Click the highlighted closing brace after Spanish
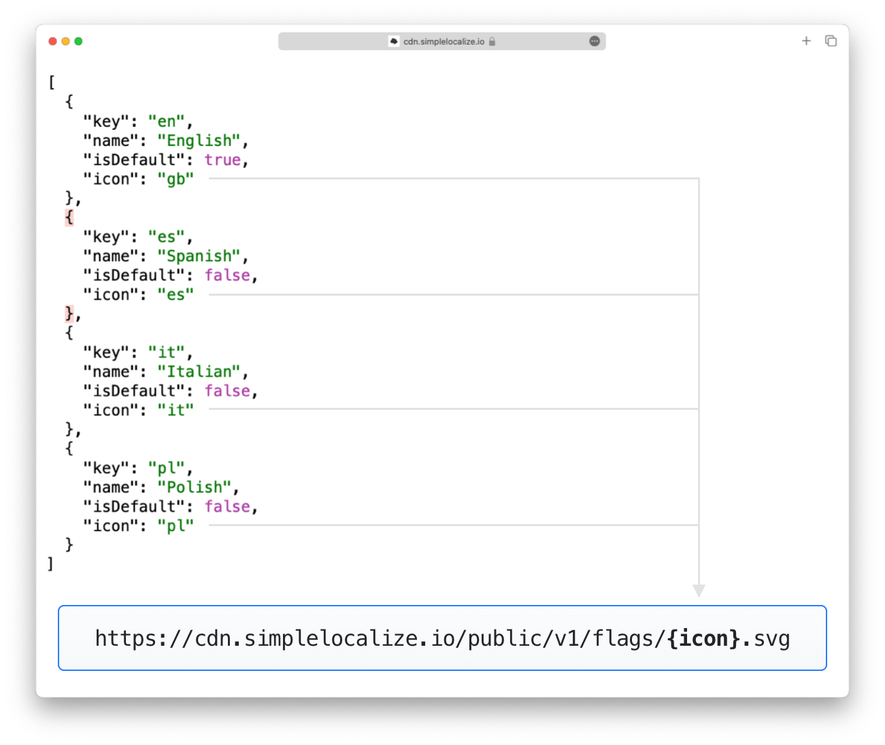This screenshot has width=885, height=745. (69, 313)
